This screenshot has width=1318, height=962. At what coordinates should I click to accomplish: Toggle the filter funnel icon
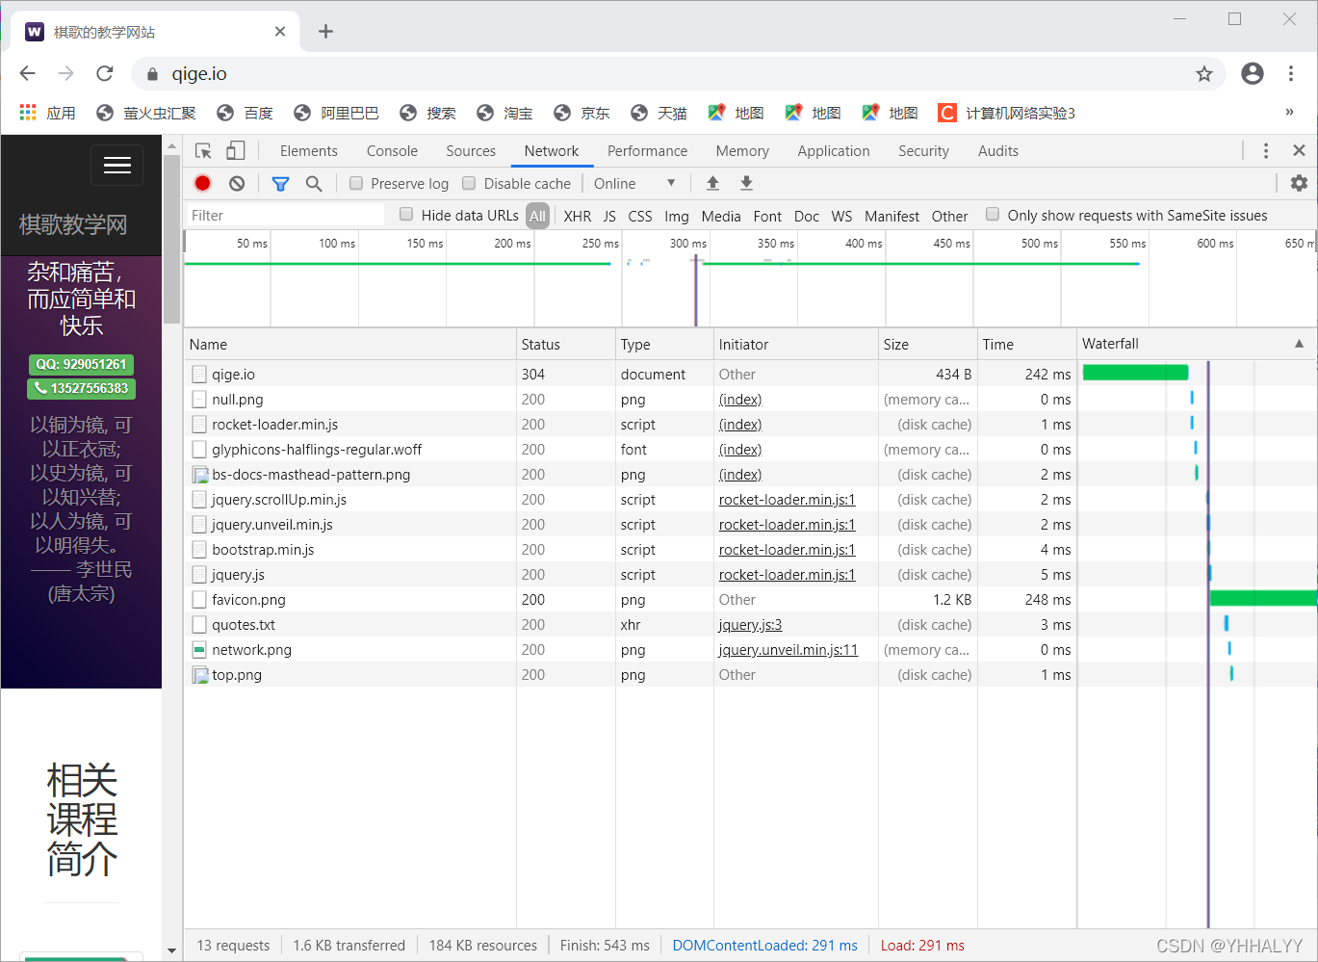point(280,183)
